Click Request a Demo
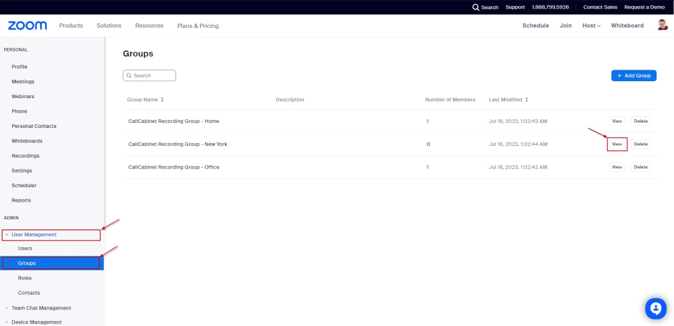 click(x=644, y=7)
